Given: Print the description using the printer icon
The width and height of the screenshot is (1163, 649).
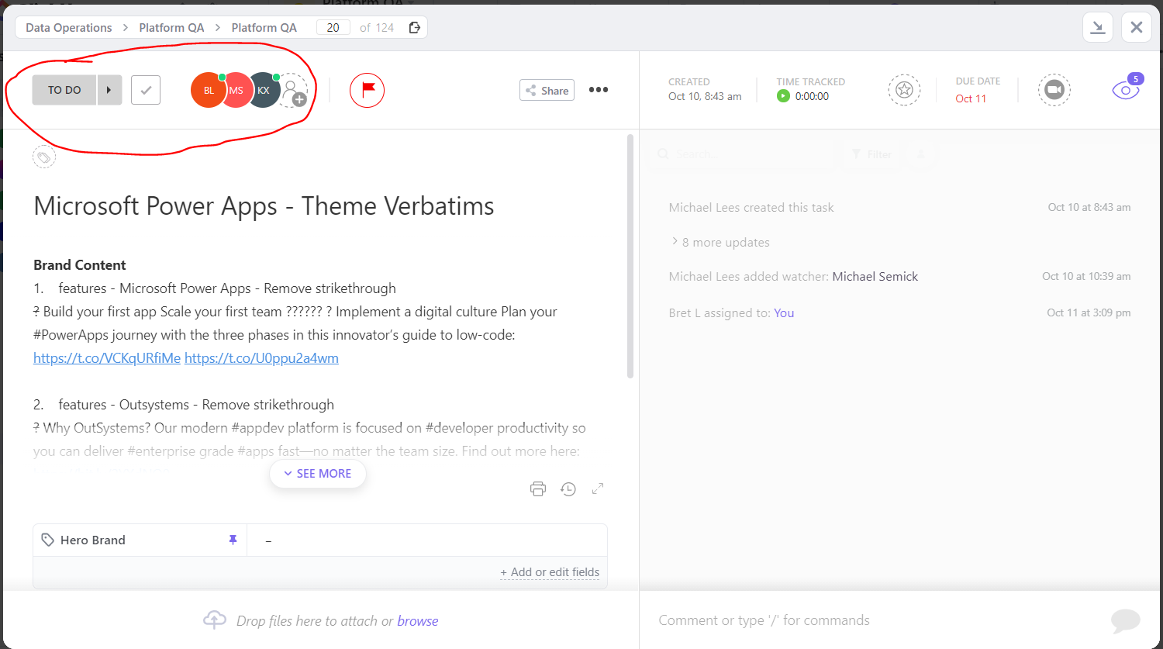Looking at the screenshot, I should point(538,488).
